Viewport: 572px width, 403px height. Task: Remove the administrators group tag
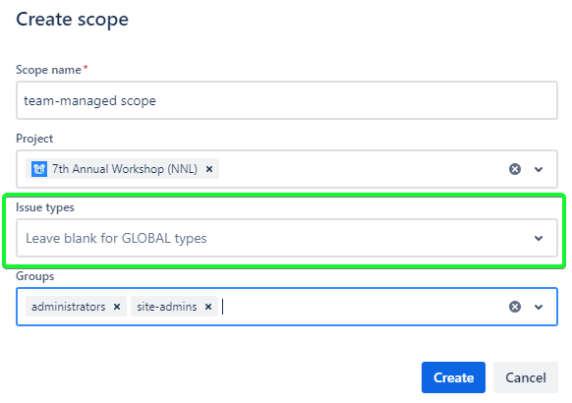click(x=117, y=307)
